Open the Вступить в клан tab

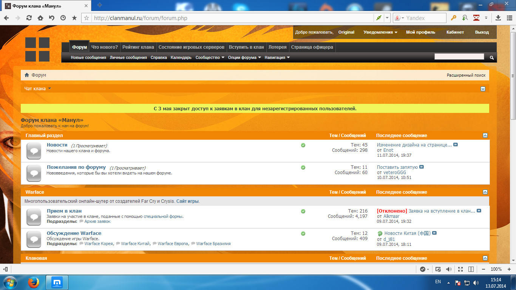tap(246, 47)
